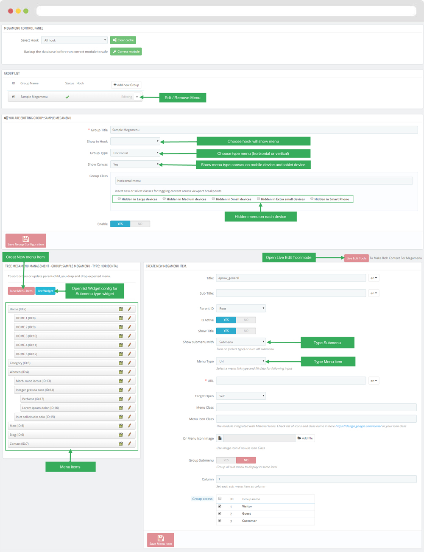The height and width of the screenshot is (552, 424).
Task: Click the trash icon for Category (ID:3)
Action: point(121,363)
